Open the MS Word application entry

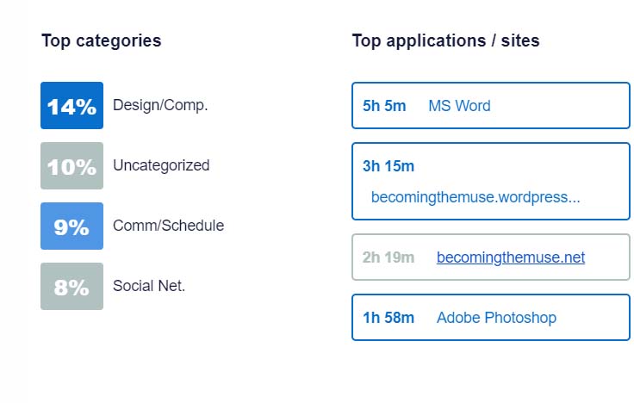click(459, 106)
